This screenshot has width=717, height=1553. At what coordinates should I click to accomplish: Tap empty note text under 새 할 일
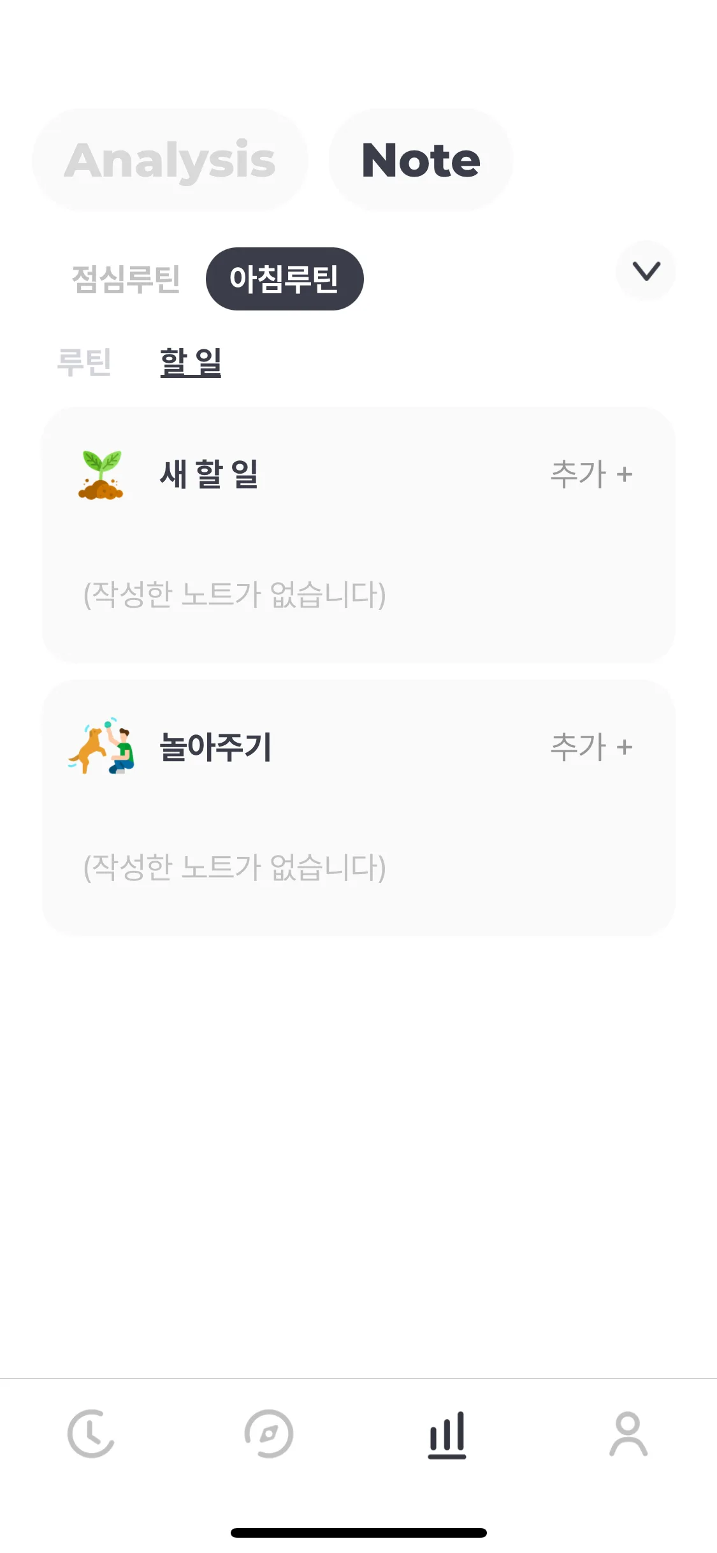tap(235, 594)
